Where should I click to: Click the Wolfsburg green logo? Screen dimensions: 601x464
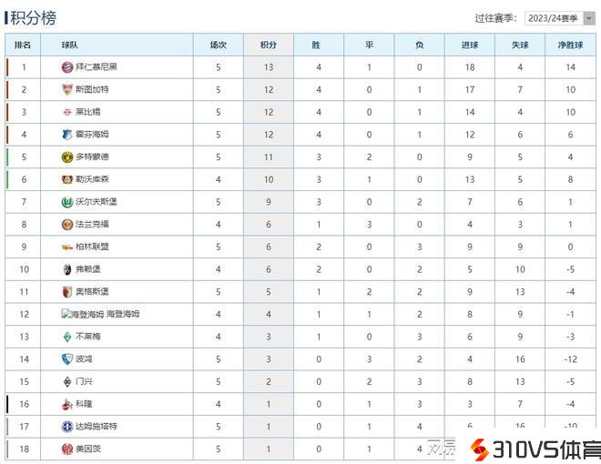(66, 202)
